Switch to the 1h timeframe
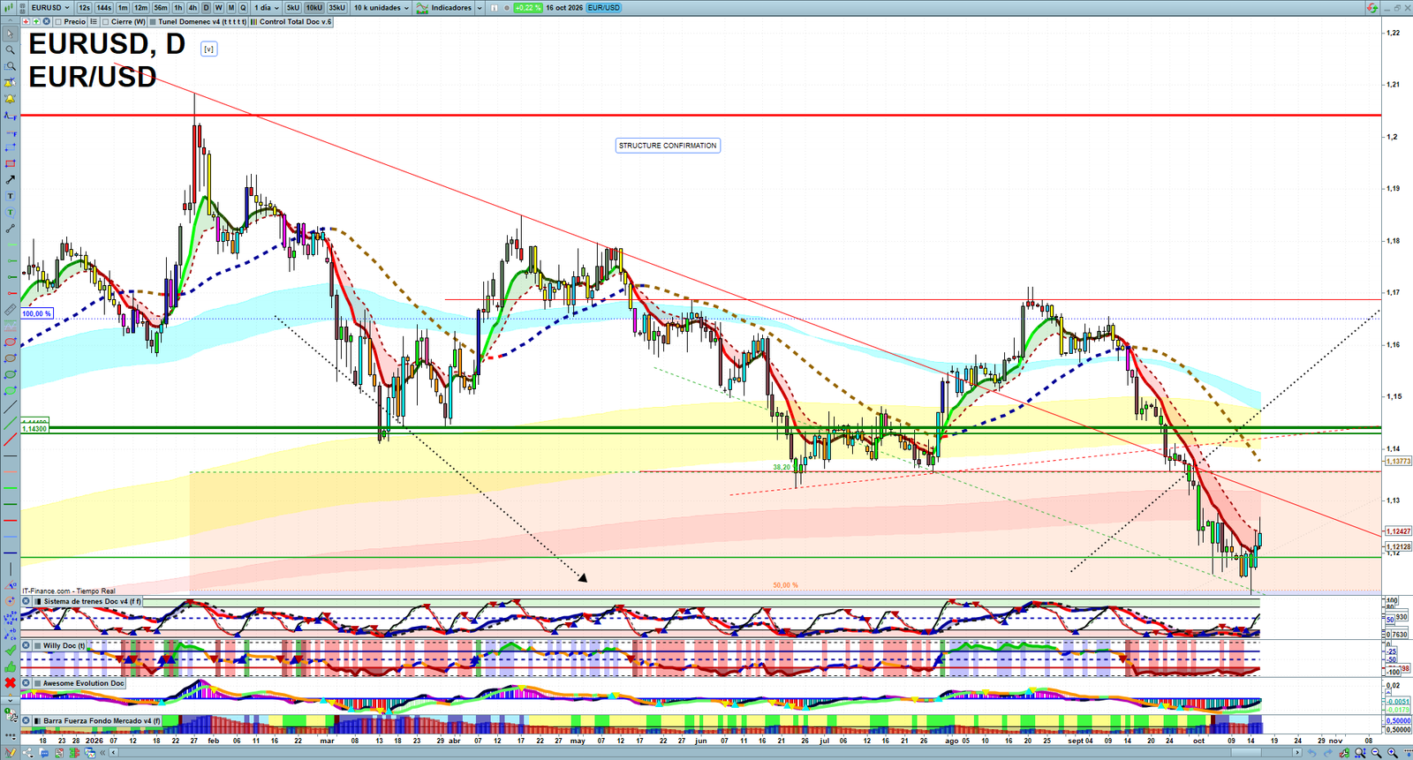1413x760 pixels. tap(178, 8)
